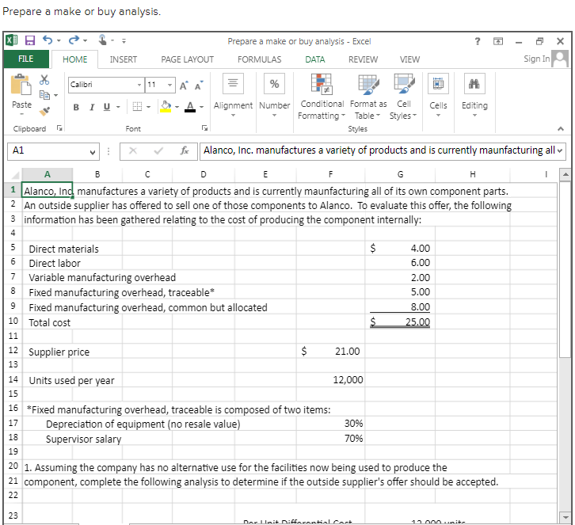This screenshot has height=525, width=575.
Task: Click the Cells group icon
Action: (x=438, y=84)
